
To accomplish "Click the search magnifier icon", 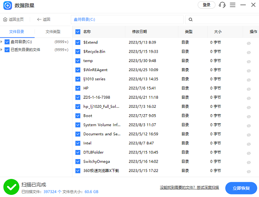I will [190, 19].
